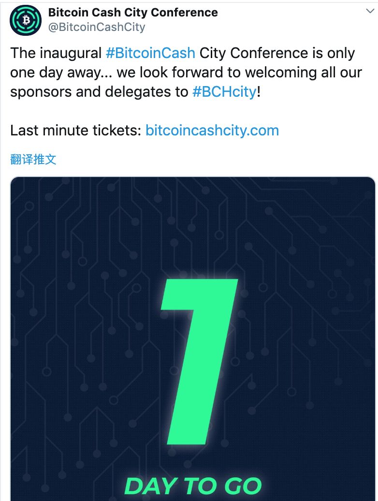Image resolution: width=378 pixels, height=501 pixels.
Task: Click the 'Last minute tickets:' text line
Action: 76,131
